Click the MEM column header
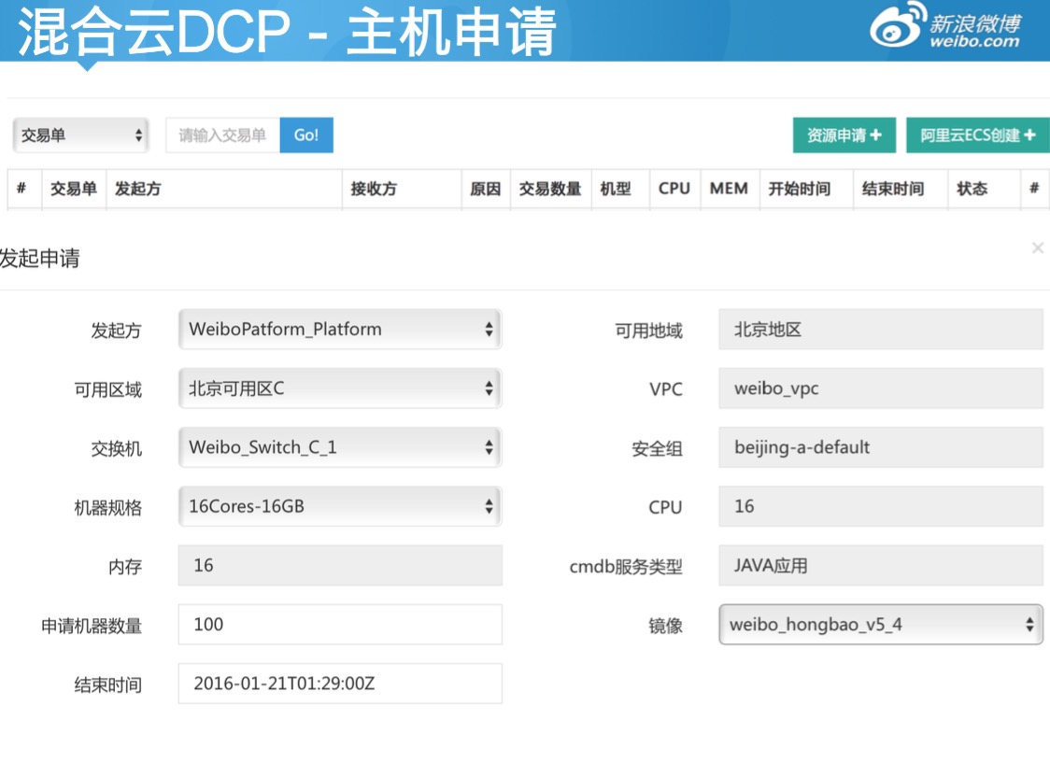The width and height of the screenshot is (1050, 762). [729, 188]
